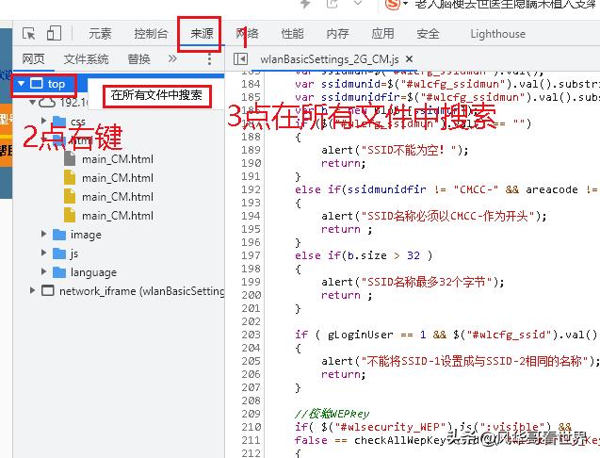Viewport: 600px width, 458px height.
Task: Click the else if(ssidmunidfir != "CMCC-" line
Action: 446,189
